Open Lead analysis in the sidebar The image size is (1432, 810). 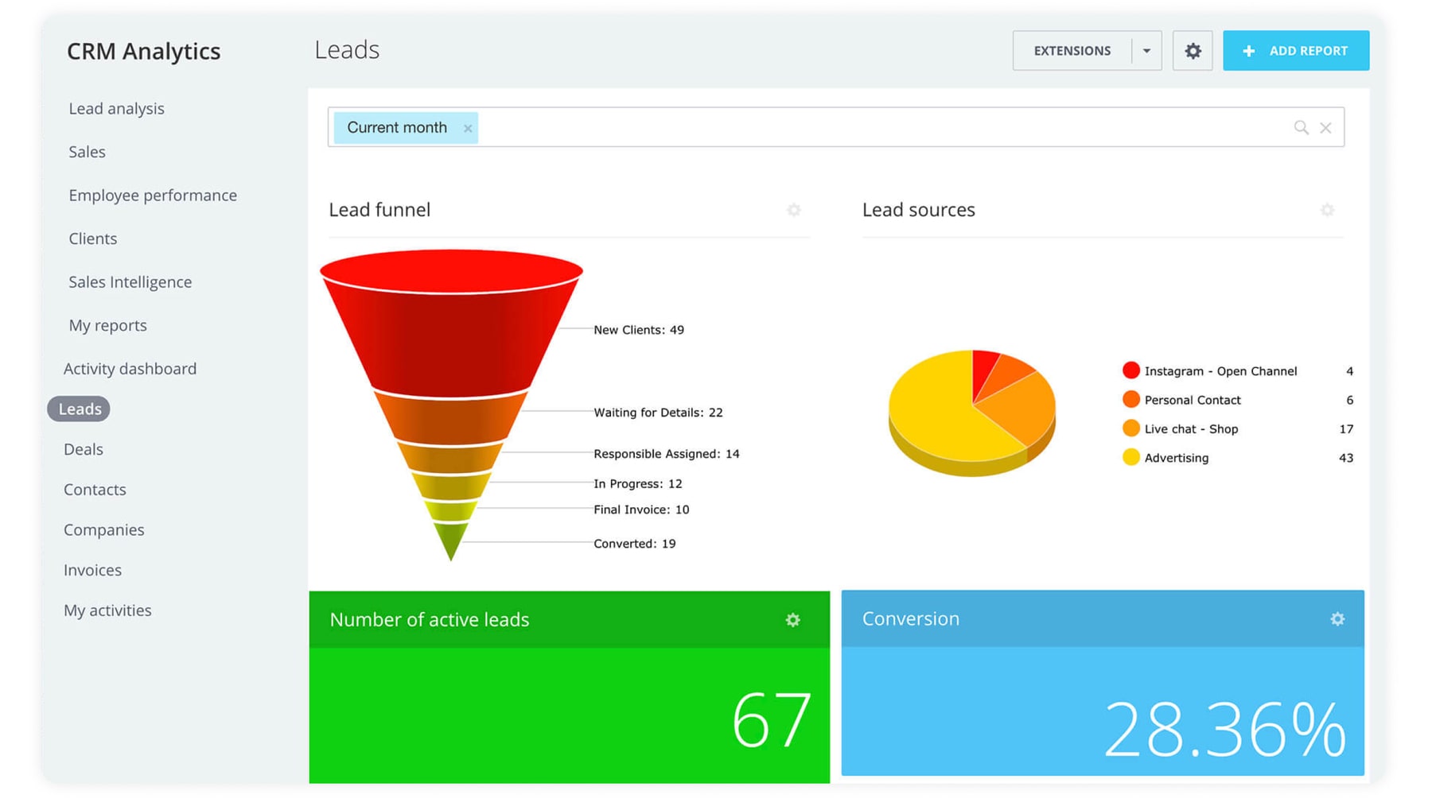[116, 109]
